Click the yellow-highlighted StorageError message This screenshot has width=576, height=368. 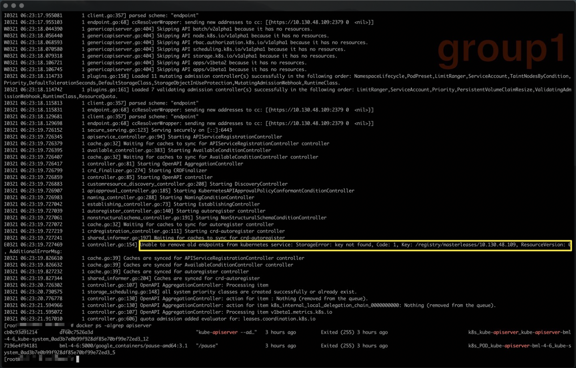click(355, 245)
